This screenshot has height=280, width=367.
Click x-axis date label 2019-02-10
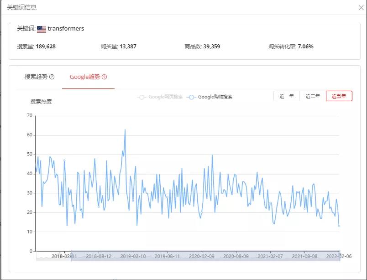click(x=133, y=256)
